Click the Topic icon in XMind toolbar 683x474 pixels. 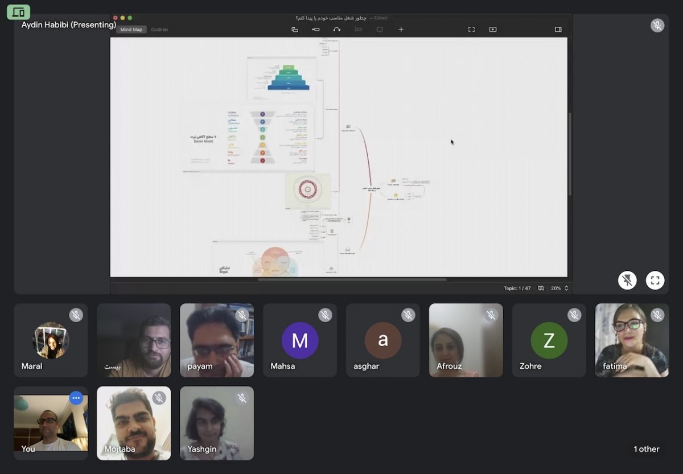(x=295, y=30)
